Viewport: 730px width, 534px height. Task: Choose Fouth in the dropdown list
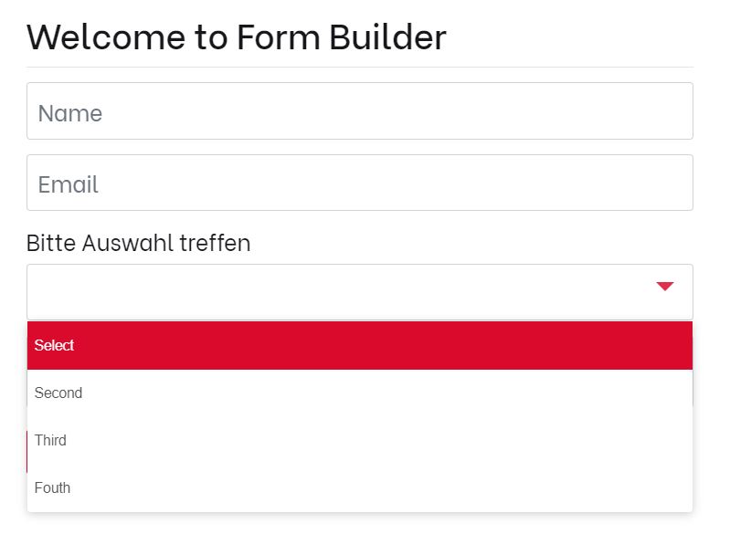coord(359,487)
